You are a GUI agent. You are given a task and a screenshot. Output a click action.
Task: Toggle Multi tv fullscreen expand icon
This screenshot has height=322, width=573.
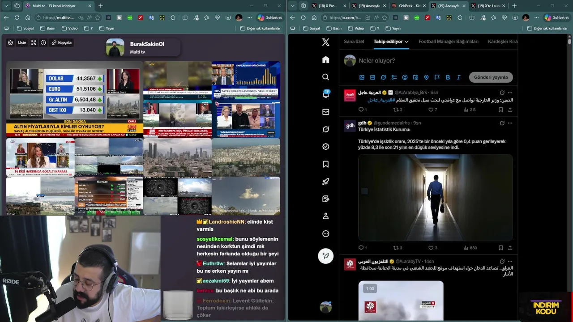pos(34,43)
